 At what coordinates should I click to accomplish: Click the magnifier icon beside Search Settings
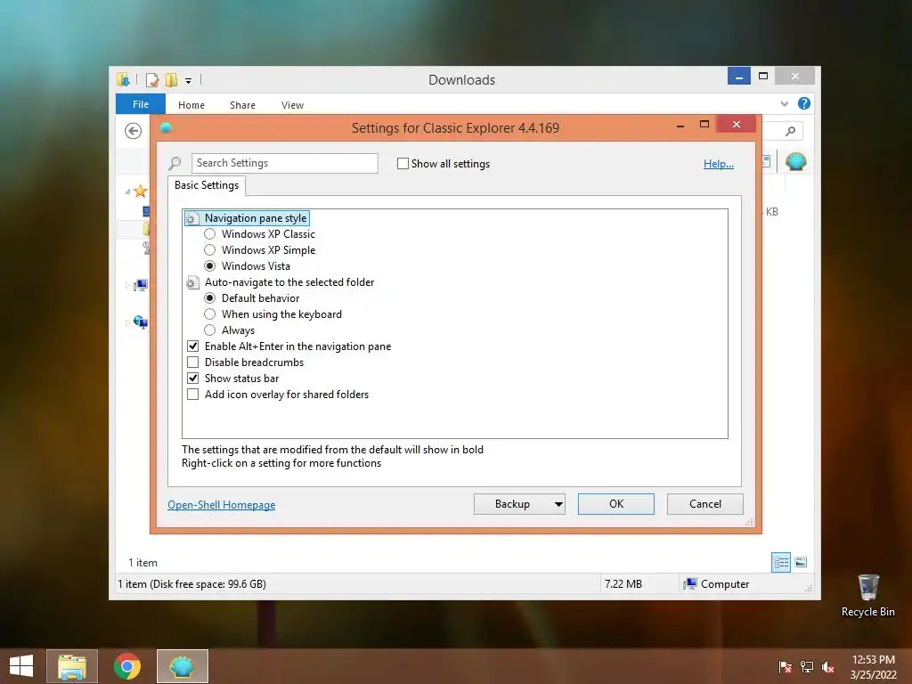click(175, 164)
